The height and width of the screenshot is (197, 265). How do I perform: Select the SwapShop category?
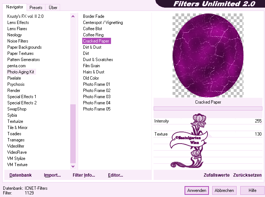coord(17,109)
